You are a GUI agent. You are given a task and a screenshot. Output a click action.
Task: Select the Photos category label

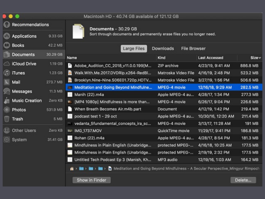(19, 110)
